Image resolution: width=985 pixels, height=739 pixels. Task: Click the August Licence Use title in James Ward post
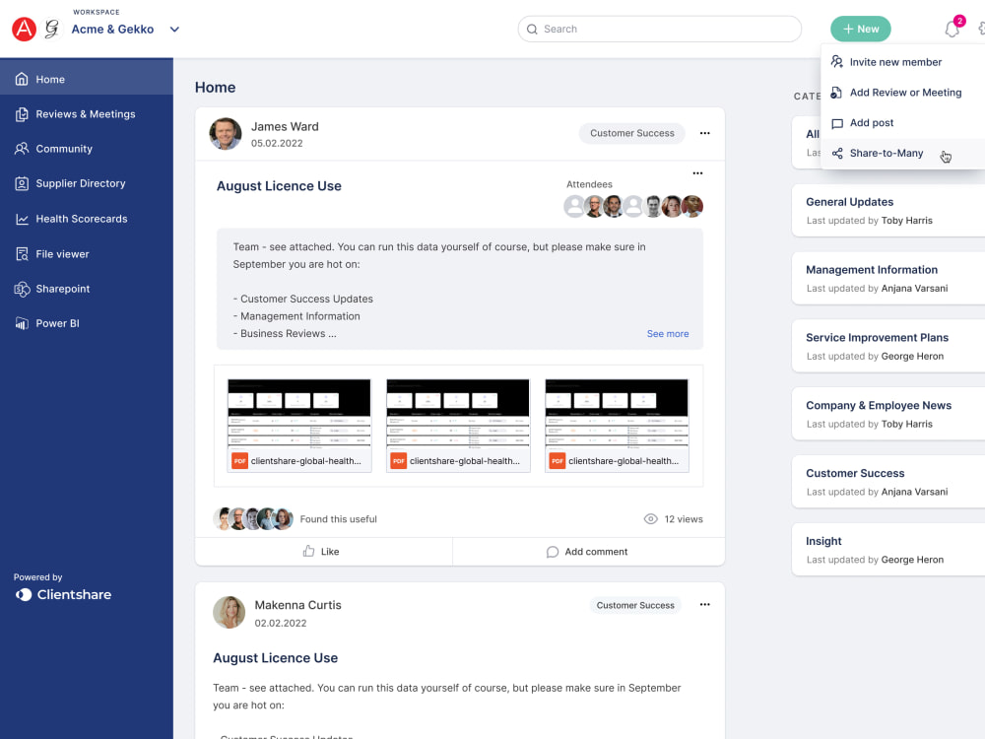(279, 186)
